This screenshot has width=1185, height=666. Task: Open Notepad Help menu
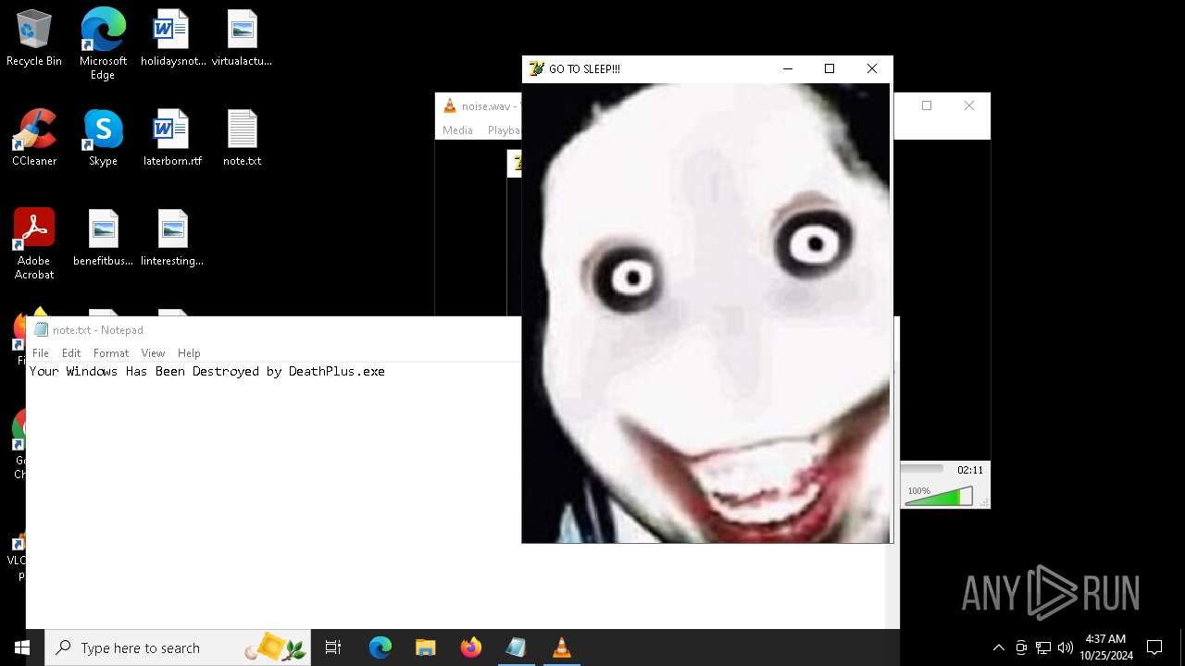(x=189, y=353)
